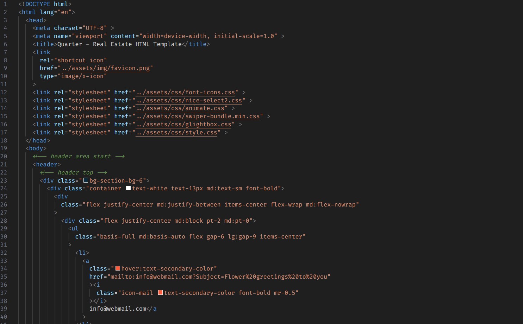This screenshot has width=523, height=324.
Task: Click line number 21 for the header tag
Action: click(4, 164)
